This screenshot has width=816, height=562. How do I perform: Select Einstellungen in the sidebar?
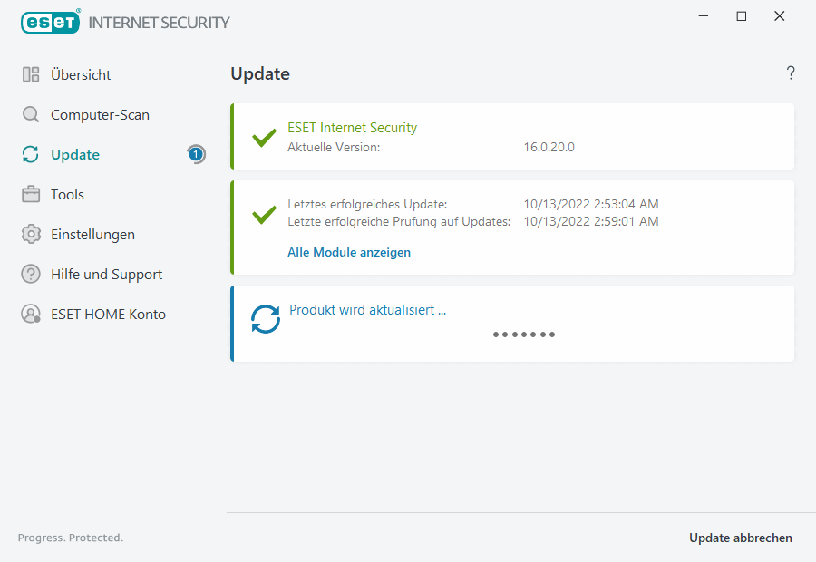pyautogui.click(x=92, y=235)
